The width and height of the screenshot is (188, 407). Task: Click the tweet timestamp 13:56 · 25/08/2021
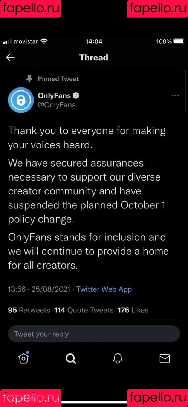(x=39, y=289)
